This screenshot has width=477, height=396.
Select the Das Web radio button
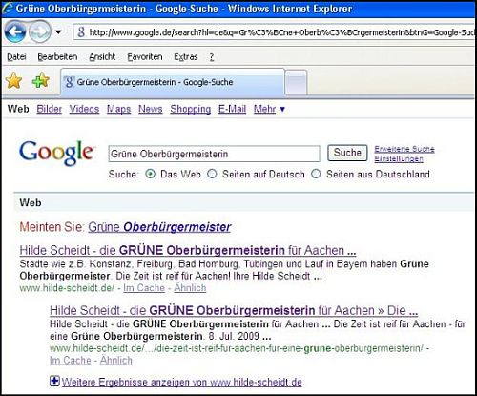[150, 174]
